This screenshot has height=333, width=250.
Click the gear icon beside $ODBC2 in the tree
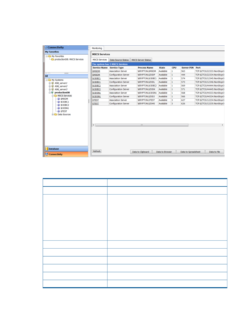click(59, 105)
